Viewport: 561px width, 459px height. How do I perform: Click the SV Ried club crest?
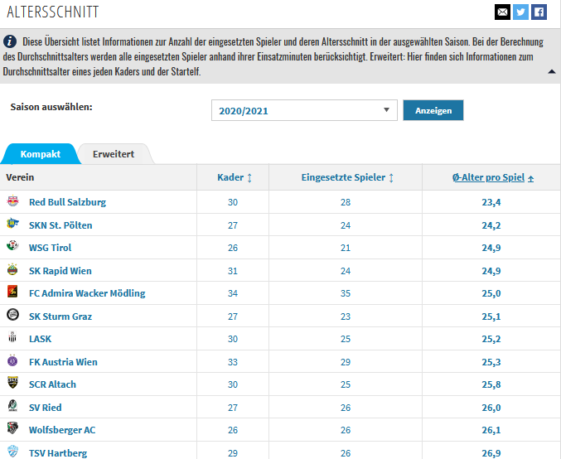[x=12, y=407]
